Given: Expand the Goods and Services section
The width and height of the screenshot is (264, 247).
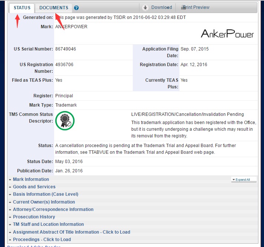Looking at the screenshot, I should 34,187.
